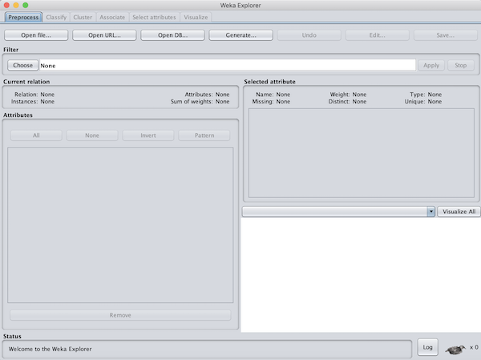
Task: Click the empty attributes list area
Action: 120,225
